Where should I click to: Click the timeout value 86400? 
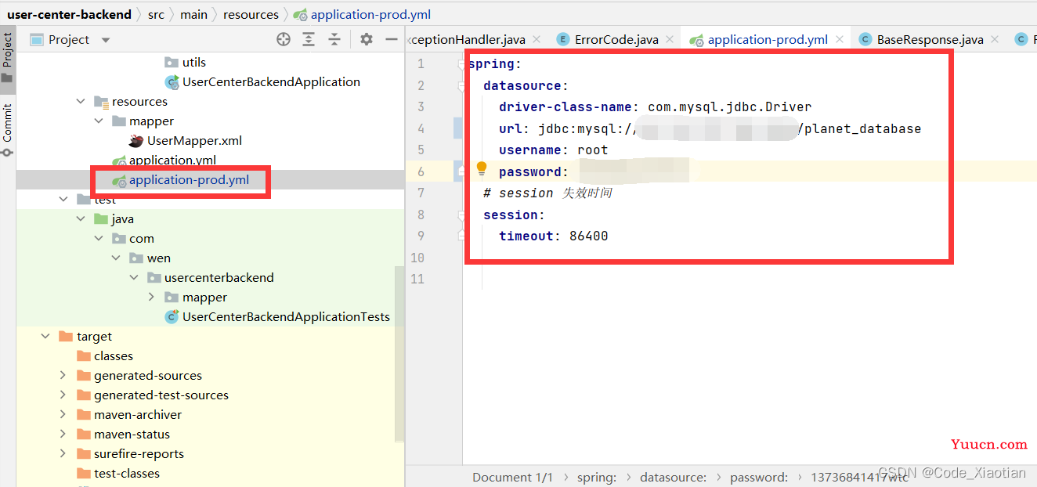[588, 236]
